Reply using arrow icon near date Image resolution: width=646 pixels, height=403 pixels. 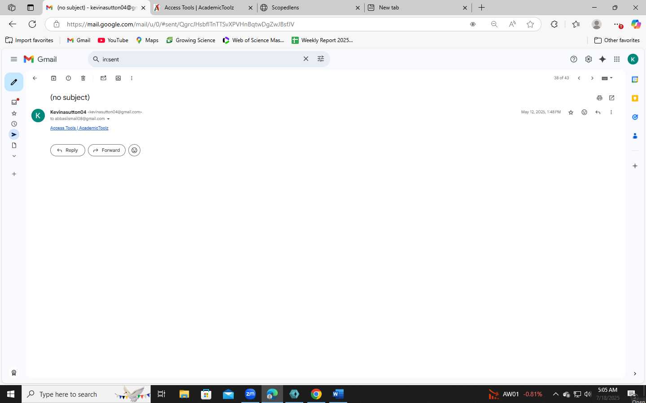(x=598, y=112)
